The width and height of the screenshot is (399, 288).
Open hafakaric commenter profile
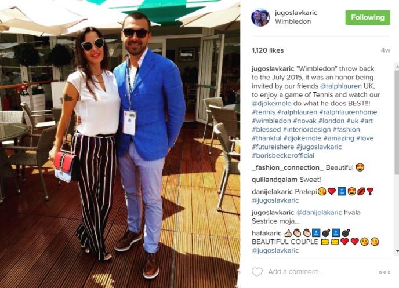[x=266, y=233]
